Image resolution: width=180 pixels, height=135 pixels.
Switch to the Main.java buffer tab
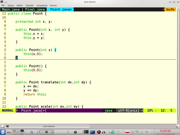pos(11,9)
